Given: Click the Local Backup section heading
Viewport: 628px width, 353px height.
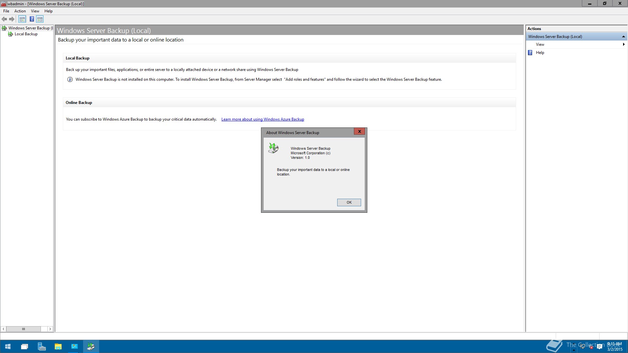Looking at the screenshot, I should [x=78, y=58].
